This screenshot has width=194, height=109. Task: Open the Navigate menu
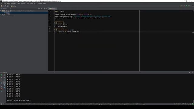(13, 3)
